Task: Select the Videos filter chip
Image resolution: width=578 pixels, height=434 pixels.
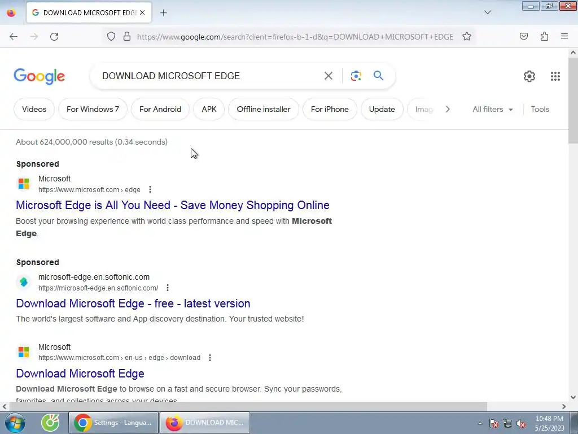Action: 34,109
